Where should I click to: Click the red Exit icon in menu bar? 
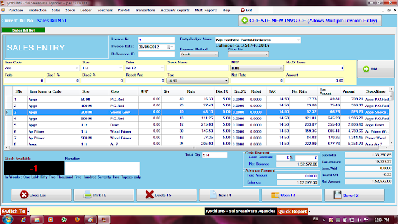[x=243, y=10]
